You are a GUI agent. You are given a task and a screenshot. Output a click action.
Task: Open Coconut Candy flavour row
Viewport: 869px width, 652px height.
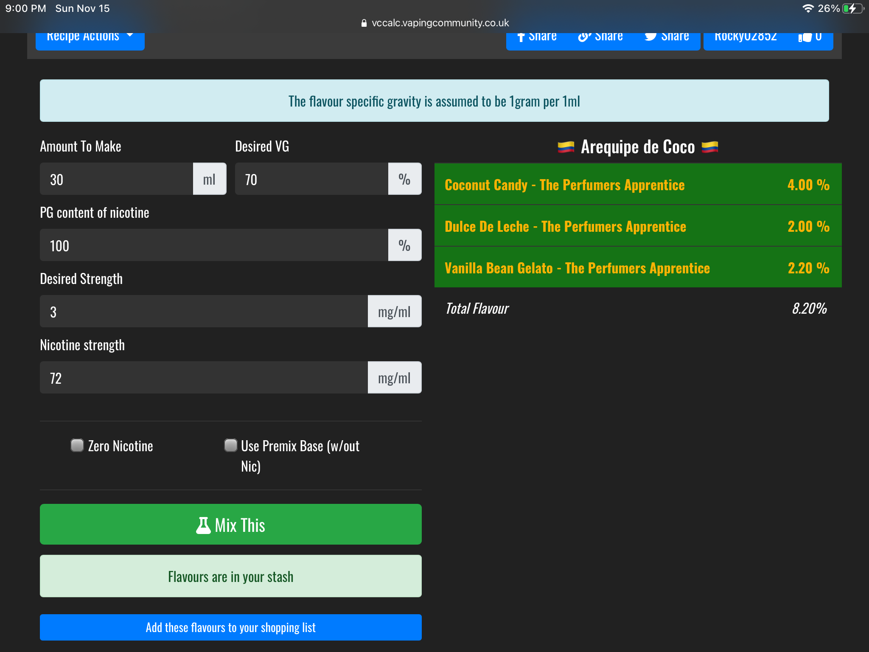point(638,185)
